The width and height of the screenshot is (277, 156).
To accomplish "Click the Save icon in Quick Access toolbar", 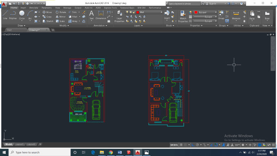I will (19, 4).
